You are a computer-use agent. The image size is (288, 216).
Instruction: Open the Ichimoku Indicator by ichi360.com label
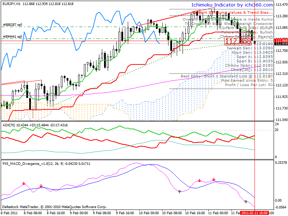(x=232, y=5)
